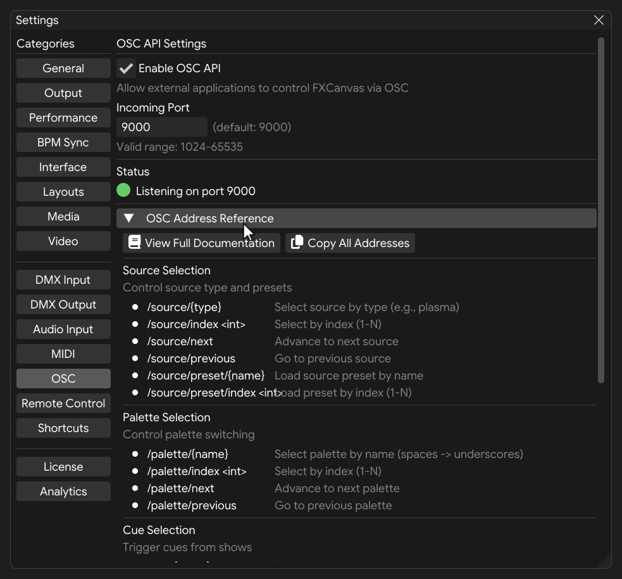Click Copy All Addresses button
This screenshot has height=579, width=622.
(351, 243)
